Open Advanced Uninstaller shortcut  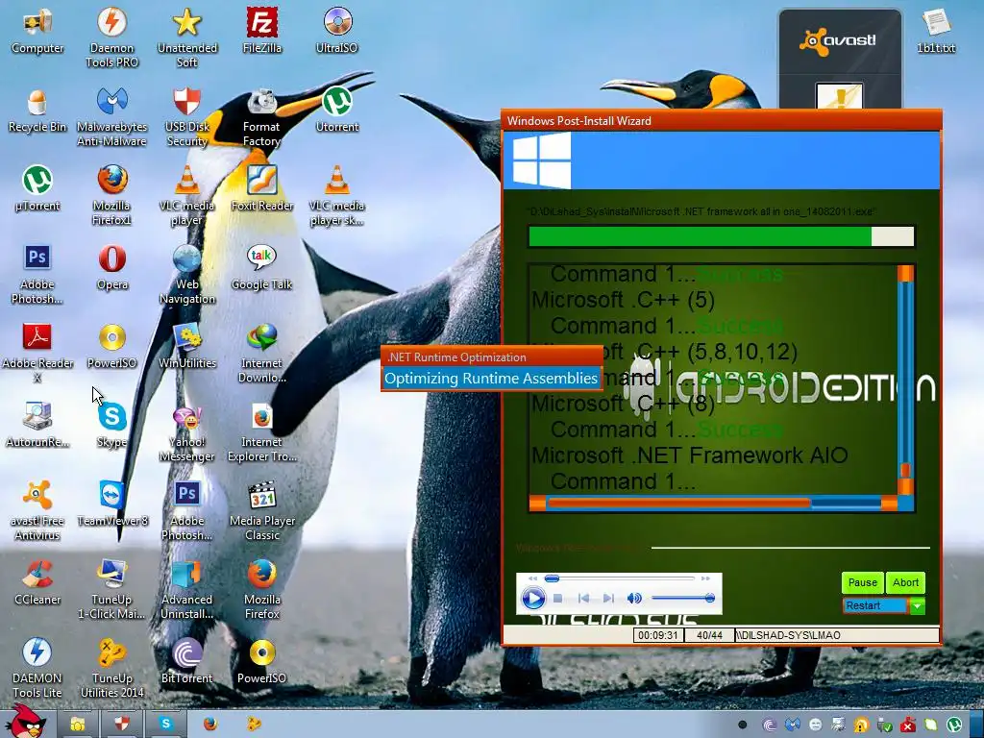click(x=187, y=590)
